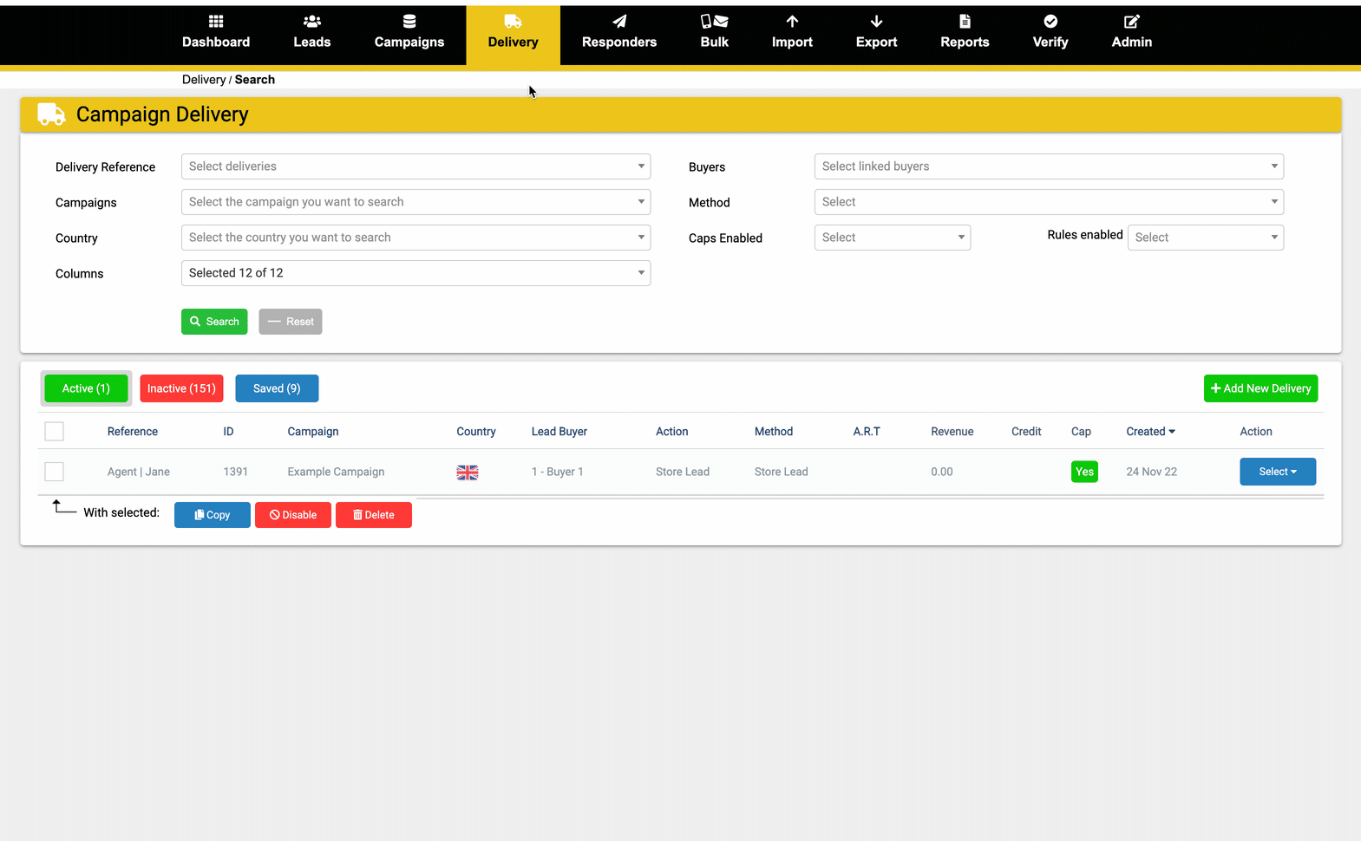Click the green Search button
Image resolution: width=1361 pixels, height=841 pixels.
tap(214, 322)
